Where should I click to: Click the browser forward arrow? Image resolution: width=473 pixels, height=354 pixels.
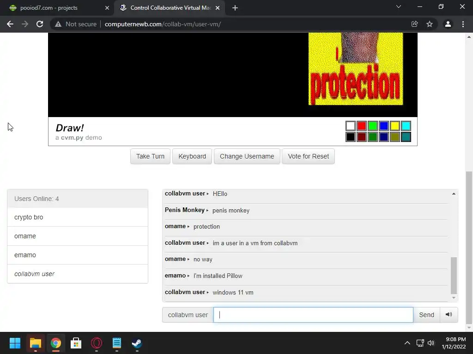coord(25,24)
